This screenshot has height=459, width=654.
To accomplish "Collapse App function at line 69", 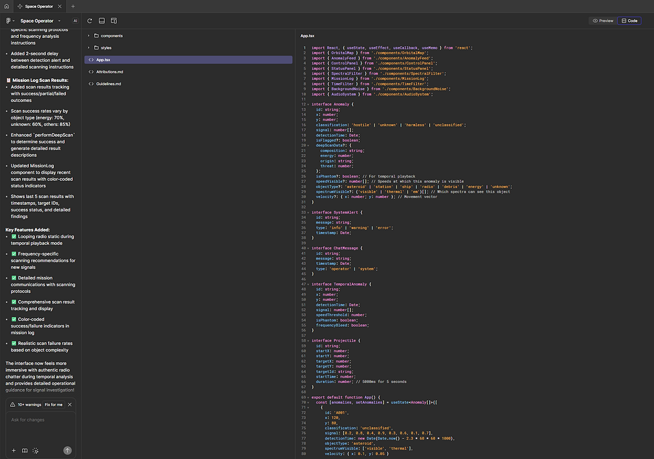I will coord(308,398).
